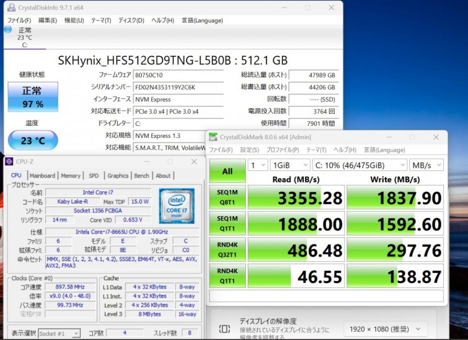Switch to the Graphics tab in CPU-Z
Viewport: 468px width, 340px height.
[x=118, y=176]
